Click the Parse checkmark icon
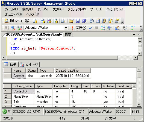 tap(90, 28)
